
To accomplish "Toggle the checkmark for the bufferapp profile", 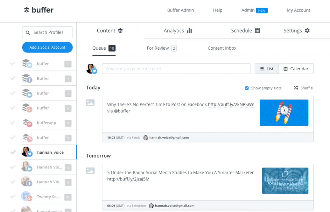I will tap(13, 123).
